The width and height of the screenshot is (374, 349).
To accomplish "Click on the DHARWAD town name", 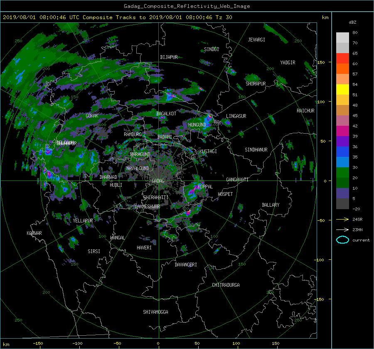I will click(x=108, y=177).
